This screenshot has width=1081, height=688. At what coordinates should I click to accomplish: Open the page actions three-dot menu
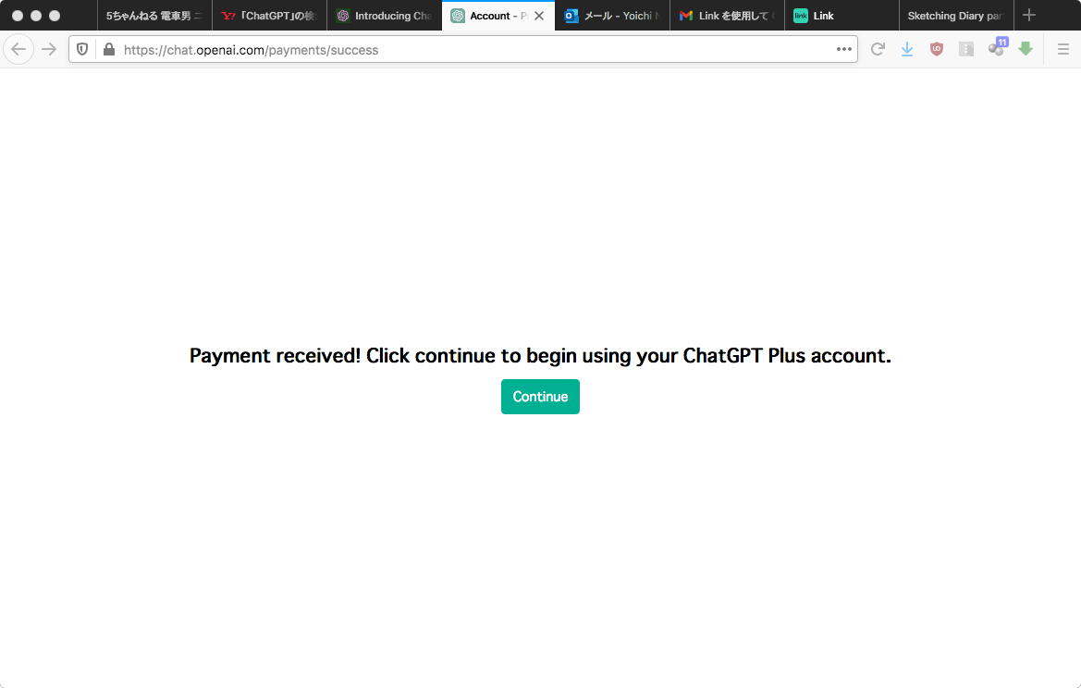(844, 50)
